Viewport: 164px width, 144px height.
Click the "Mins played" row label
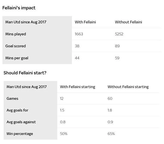tap(16, 34)
